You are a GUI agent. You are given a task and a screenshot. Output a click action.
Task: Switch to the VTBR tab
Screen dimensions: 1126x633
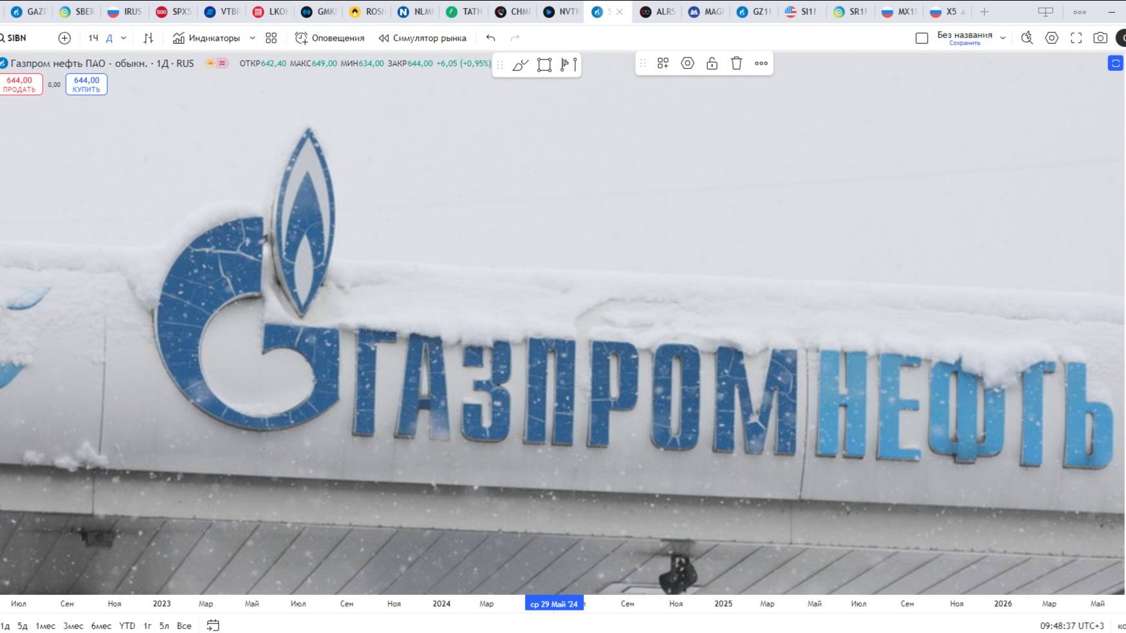(x=222, y=12)
